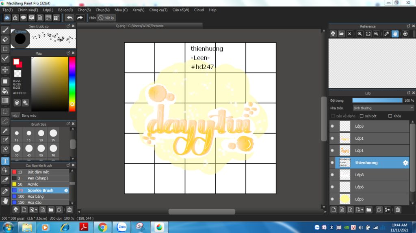
Task: Toggle the Bảo vệ alpha checkbox
Action: [333, 116]
